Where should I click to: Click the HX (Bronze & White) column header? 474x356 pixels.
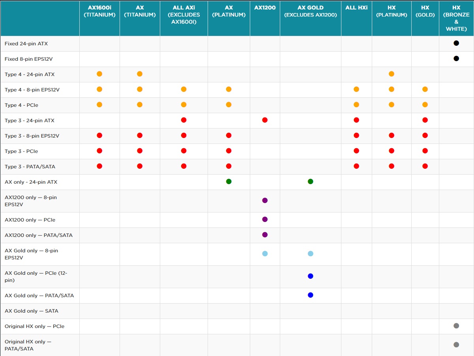click(456, 19)
